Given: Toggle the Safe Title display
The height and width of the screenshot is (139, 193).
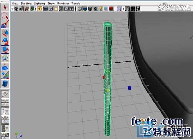Looking at the screenshot, I should [72, 9].
